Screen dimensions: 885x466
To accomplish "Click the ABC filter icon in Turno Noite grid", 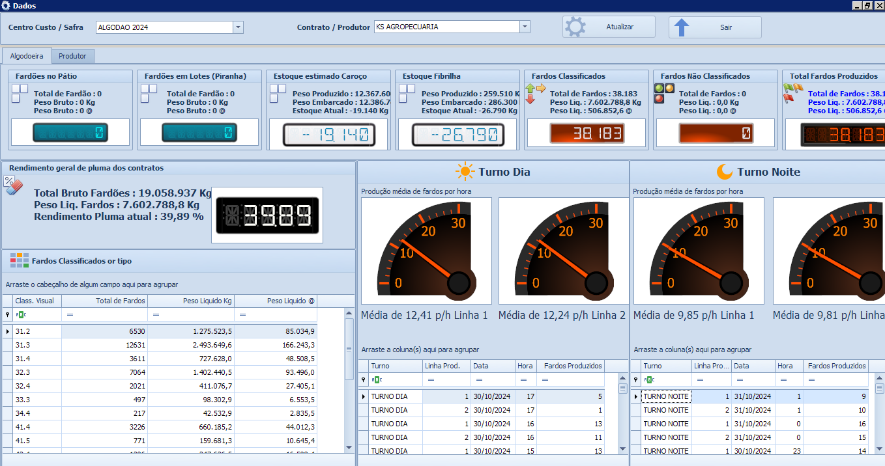I will point(649,379).
